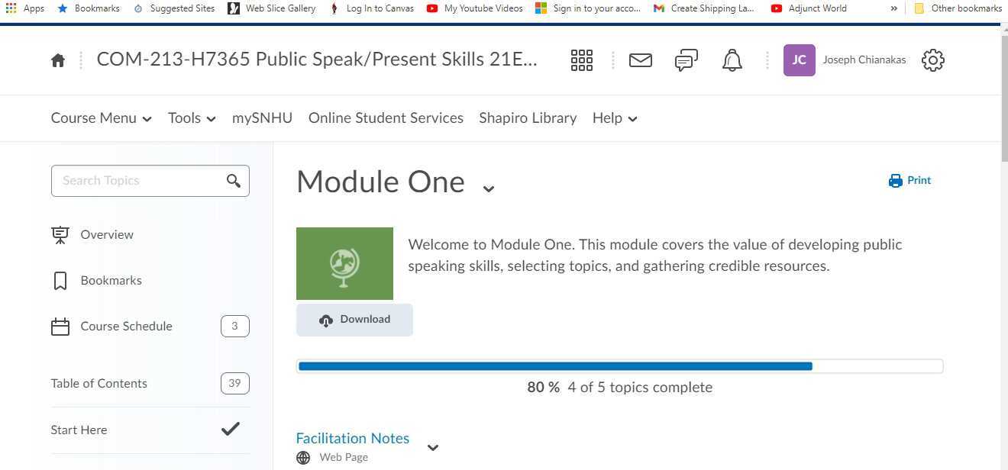Toggle the Start Here completion checkmark
1008x470 pixels.
tap(230, 430)
